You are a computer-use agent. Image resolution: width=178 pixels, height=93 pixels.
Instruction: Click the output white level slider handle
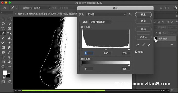[x=129, y=65]
